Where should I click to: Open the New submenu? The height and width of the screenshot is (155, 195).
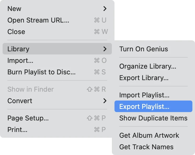(x=14, y=9)
